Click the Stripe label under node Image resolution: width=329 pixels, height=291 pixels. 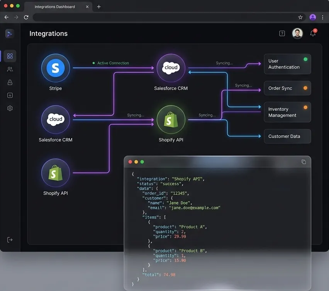click(56, 88)
